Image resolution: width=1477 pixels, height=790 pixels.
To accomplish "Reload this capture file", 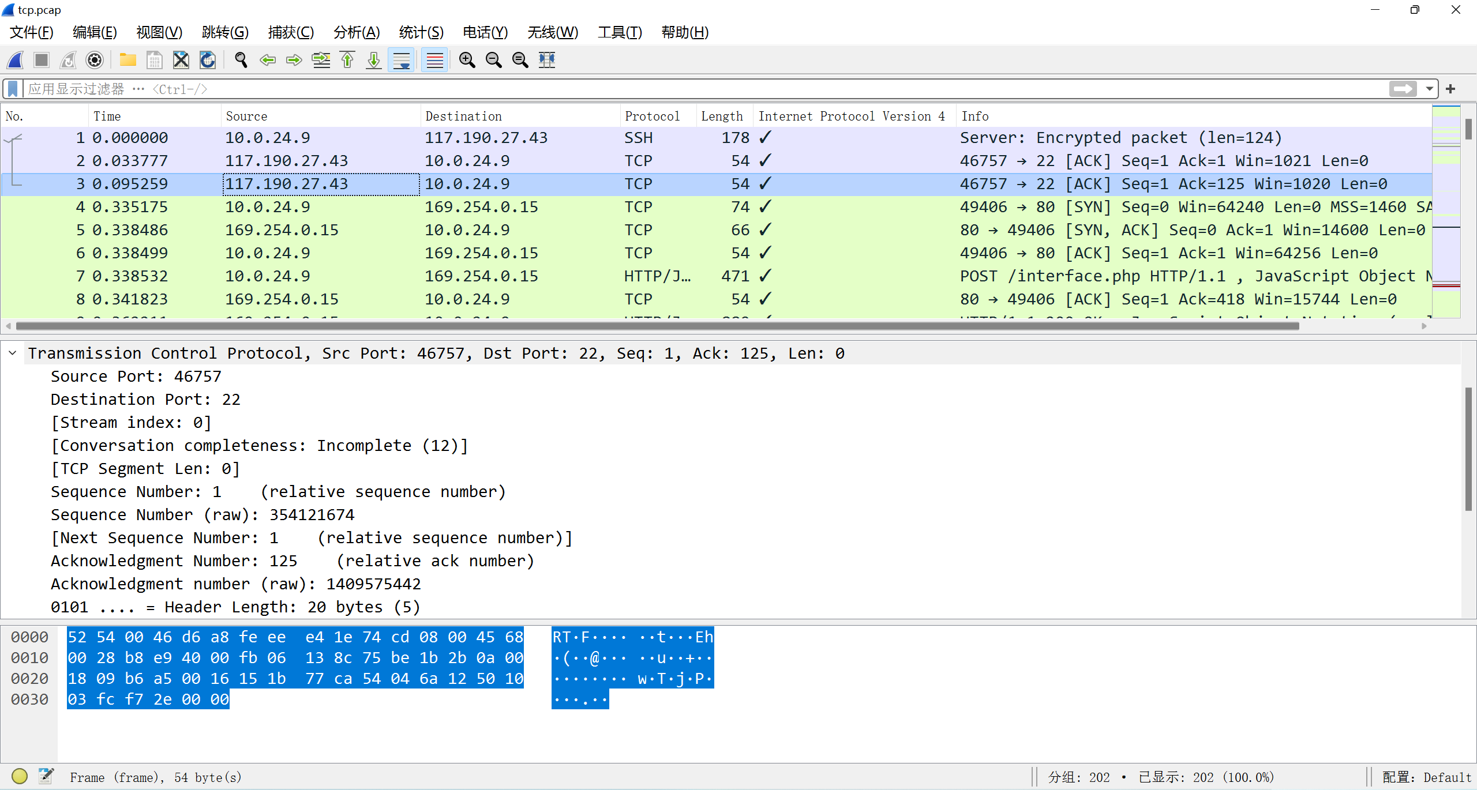I will [x=208, y=60].
